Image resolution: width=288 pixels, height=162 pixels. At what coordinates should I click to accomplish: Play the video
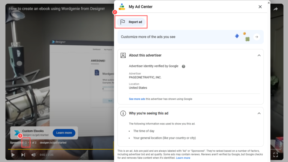coord(13,155)
